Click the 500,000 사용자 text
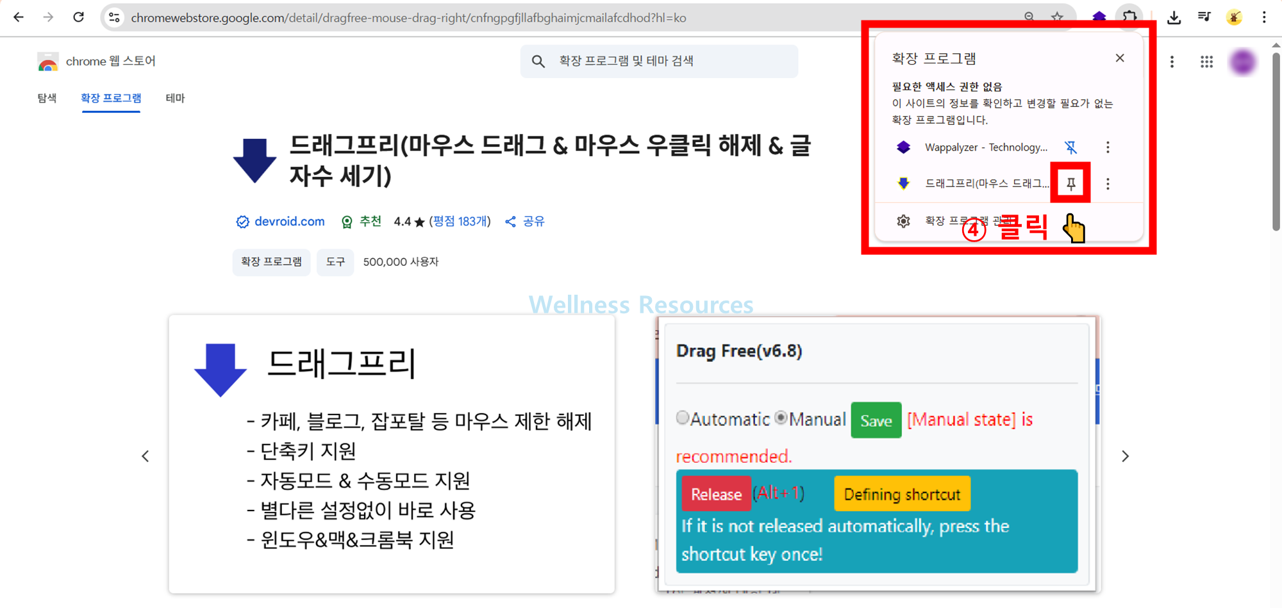Screen dimensions: 1282x608 [x=401, y=261]
